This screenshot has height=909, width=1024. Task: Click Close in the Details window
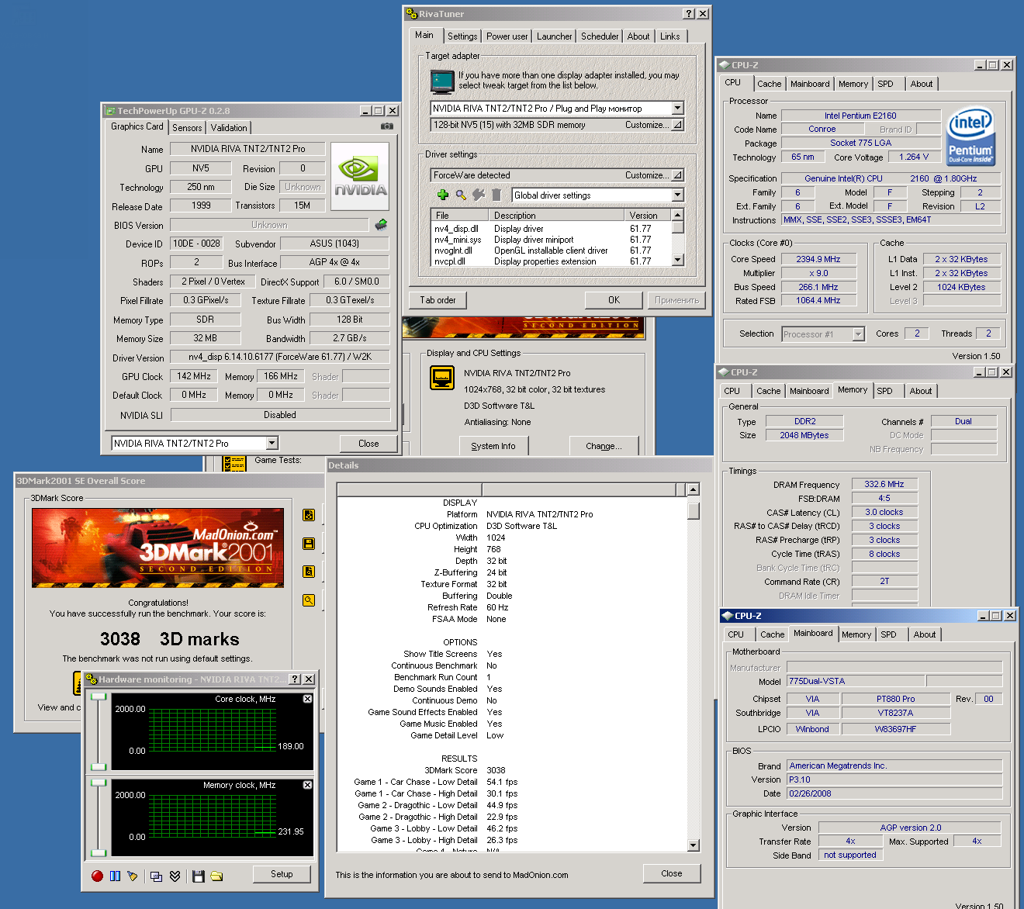coord(672,873)
